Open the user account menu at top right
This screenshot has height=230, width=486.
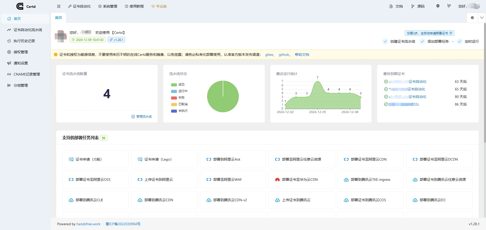tap(469, 6)
